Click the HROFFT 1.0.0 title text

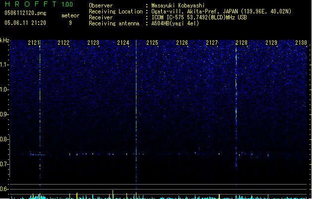39,4
